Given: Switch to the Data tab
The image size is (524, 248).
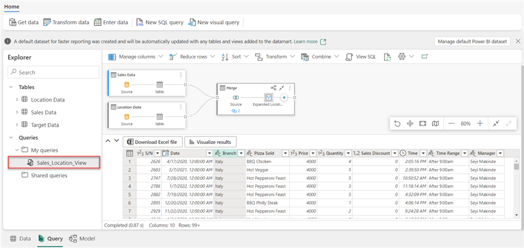Looking at the screenshot, I should click(x=20, y=239).
